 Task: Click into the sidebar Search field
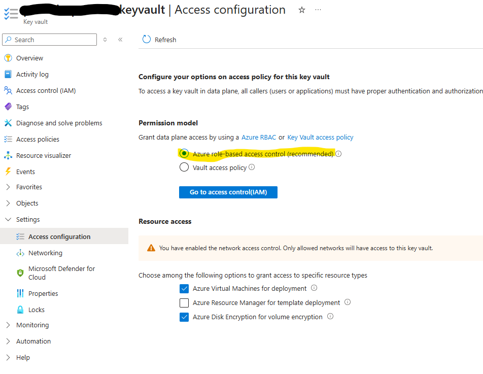coord(49,40)
